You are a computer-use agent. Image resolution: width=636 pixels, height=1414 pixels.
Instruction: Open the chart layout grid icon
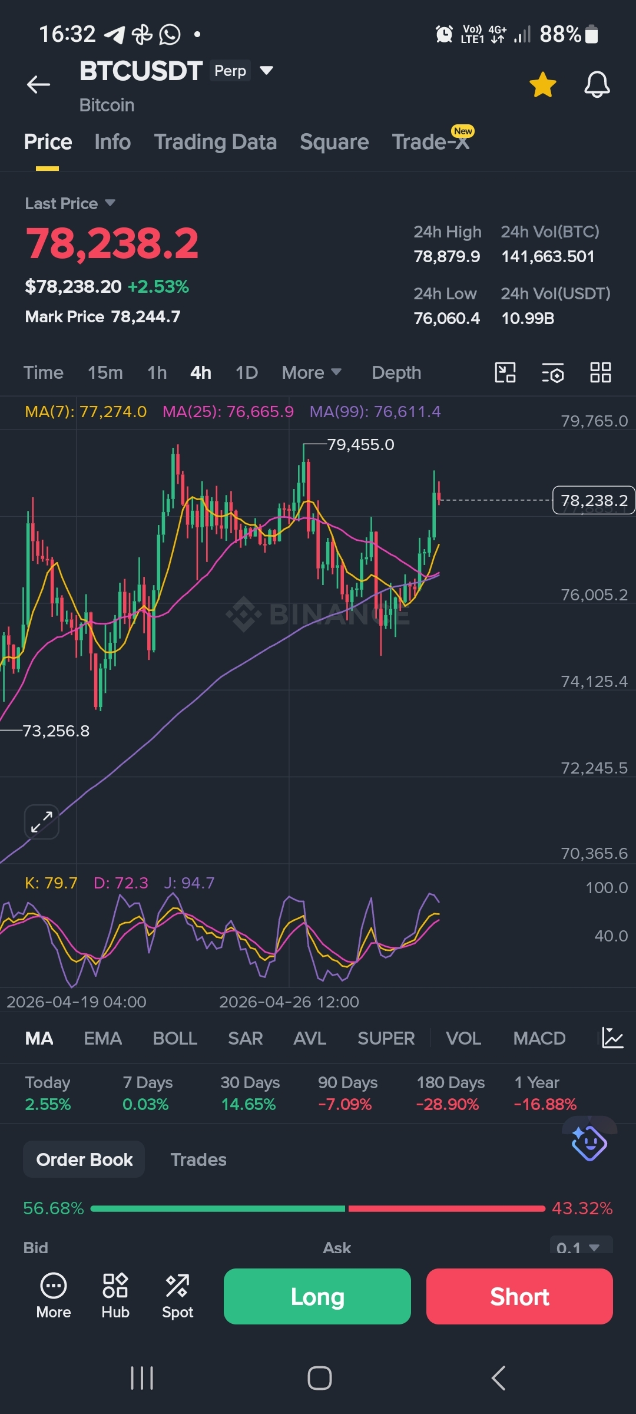coord(601,372)
